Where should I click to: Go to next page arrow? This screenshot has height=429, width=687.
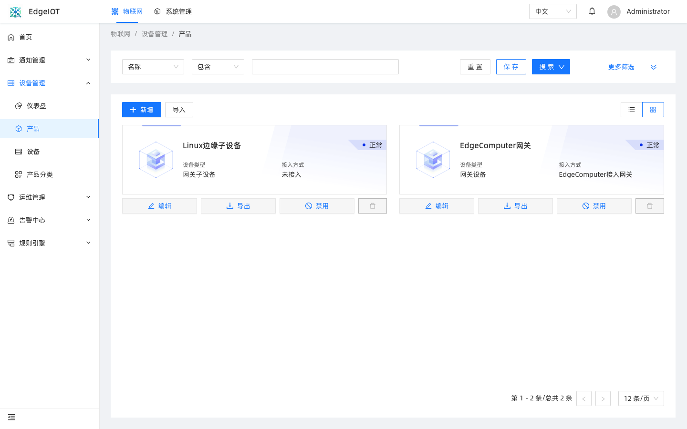[603, 398]
